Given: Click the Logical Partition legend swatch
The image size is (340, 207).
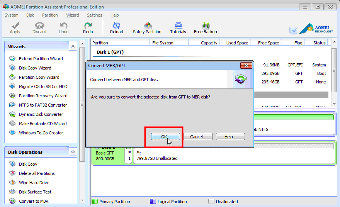Looking at the screenshot, I should pyautogui.click(x=153, y=202).
